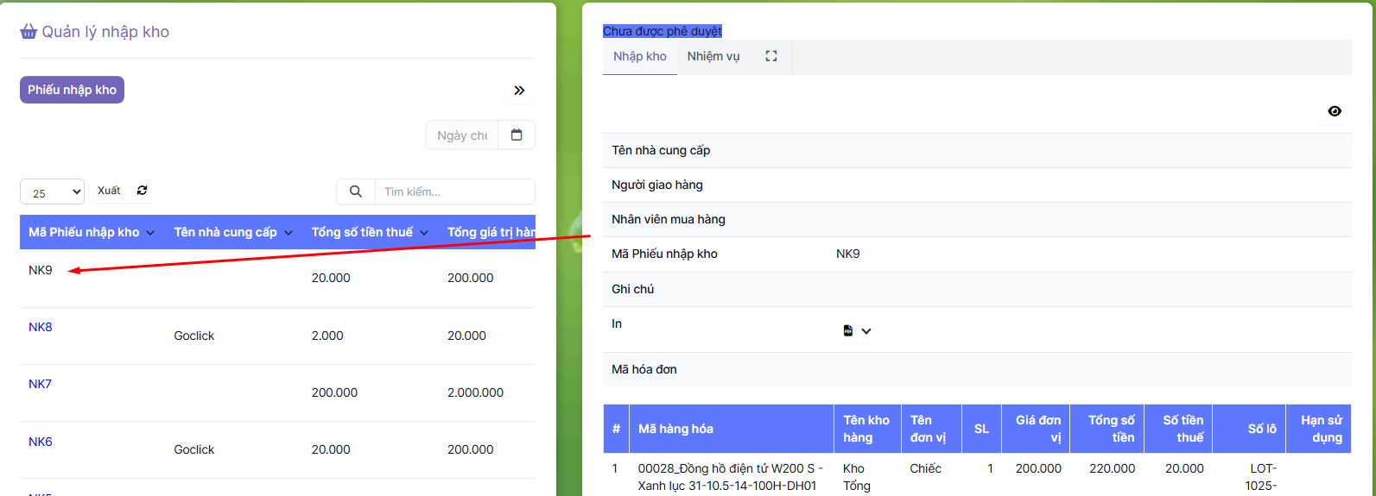
Task: Open the Tổng số tiền thuế column arrow
Action: (424, 233)
